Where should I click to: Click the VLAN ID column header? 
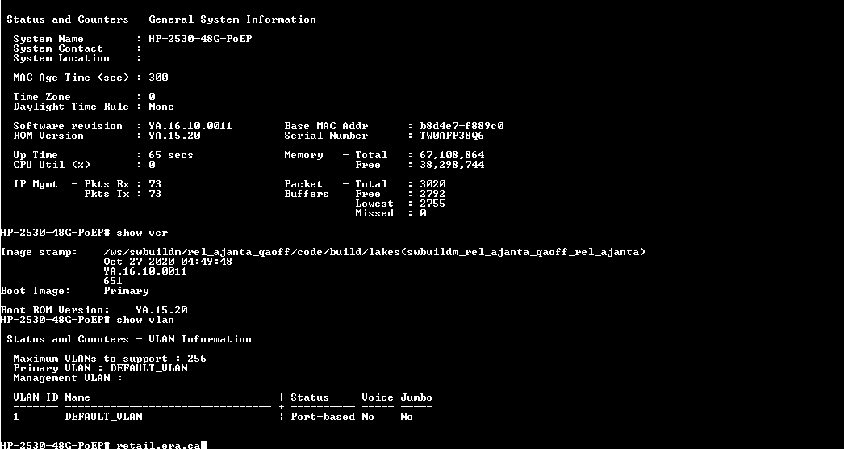point(36,398)
